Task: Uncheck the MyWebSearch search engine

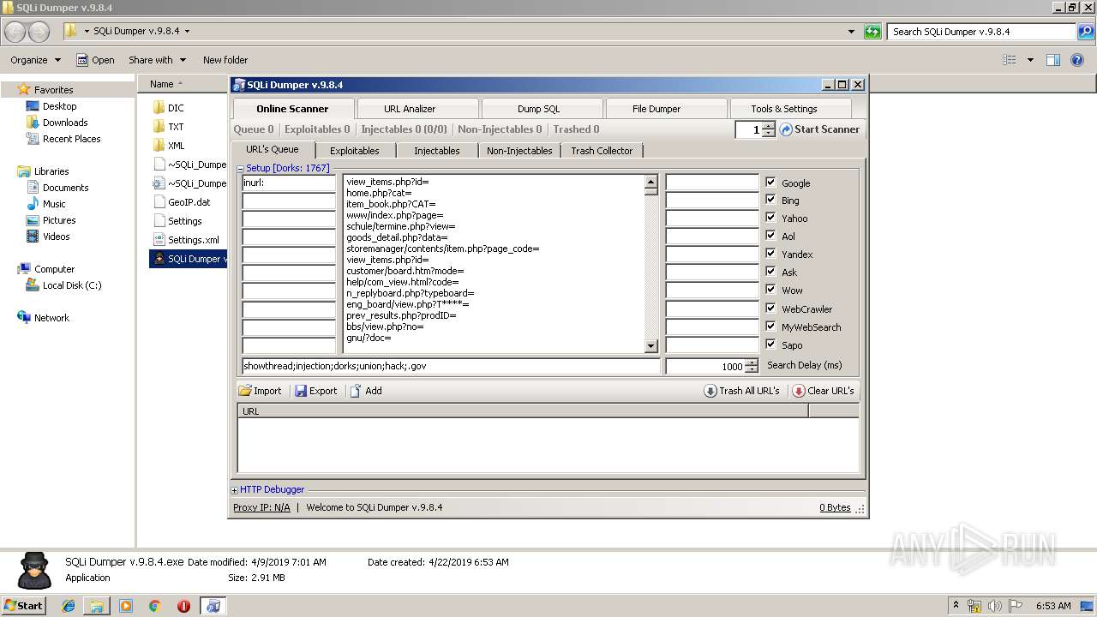Action: [770, 326]
